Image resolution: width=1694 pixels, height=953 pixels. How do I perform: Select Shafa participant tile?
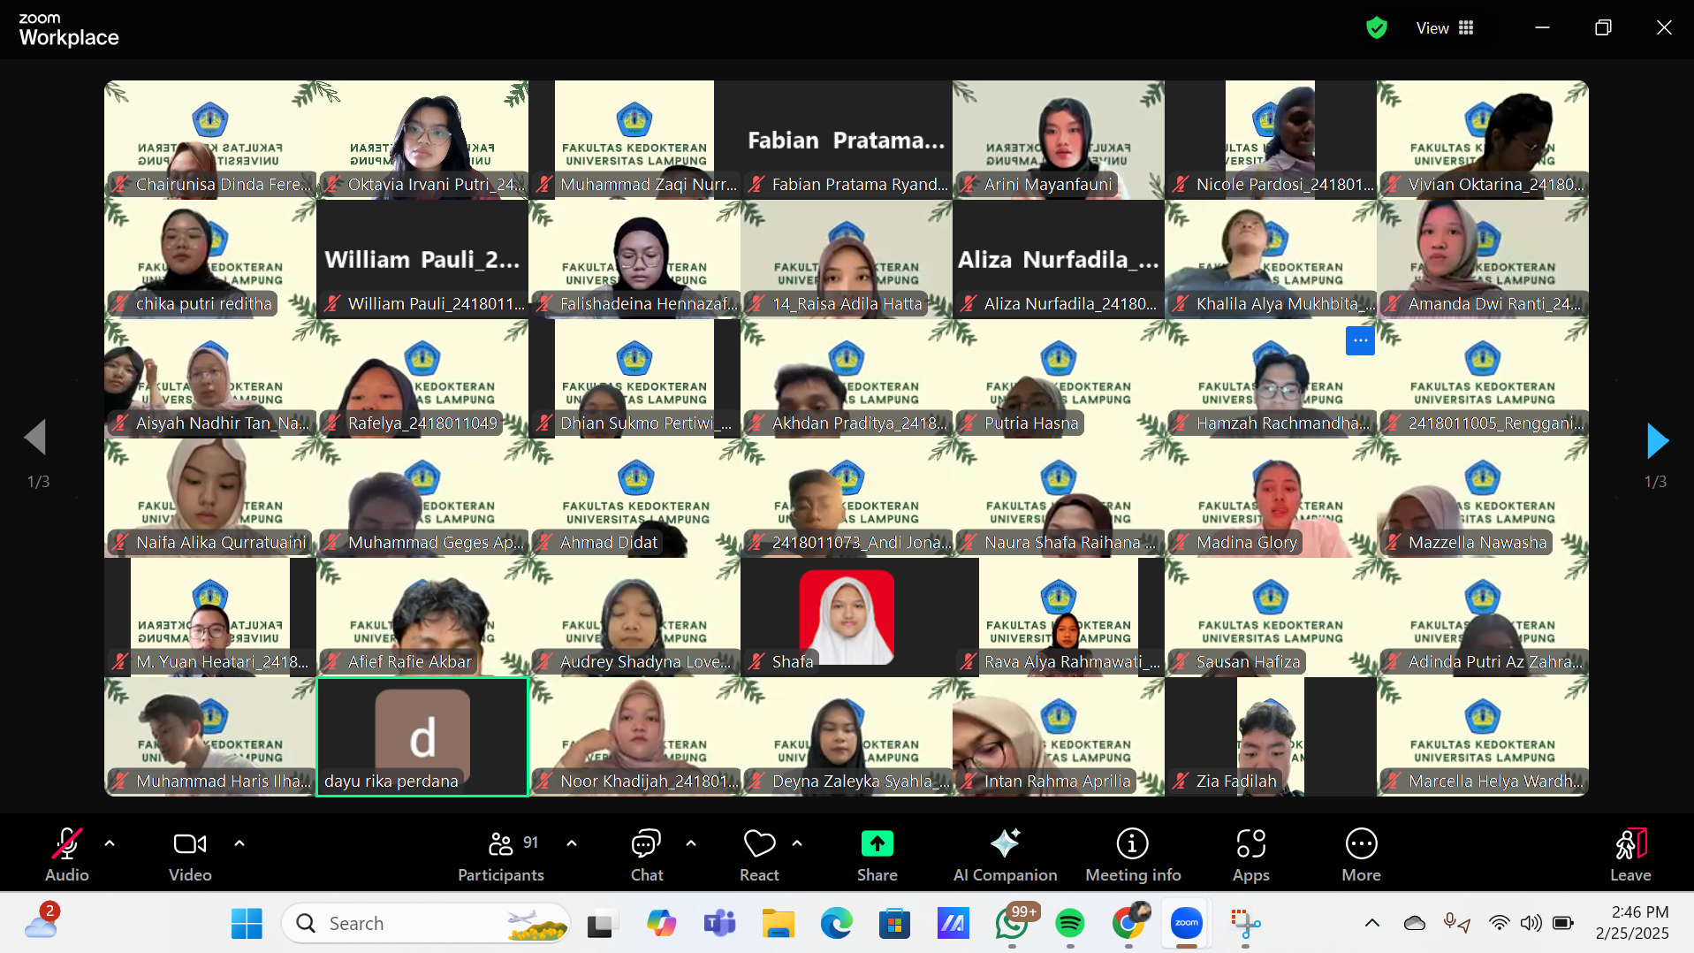(x=847, y=617)
